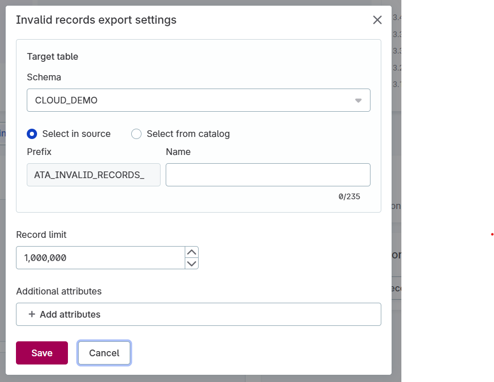
Task: Select the 'Select in source' radio button
Action: [32, 133]
